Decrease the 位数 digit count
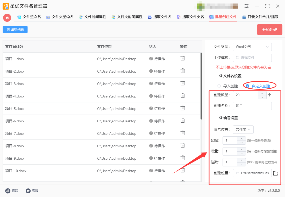Viewport: 285px width, 197px height. click(241, 164)
